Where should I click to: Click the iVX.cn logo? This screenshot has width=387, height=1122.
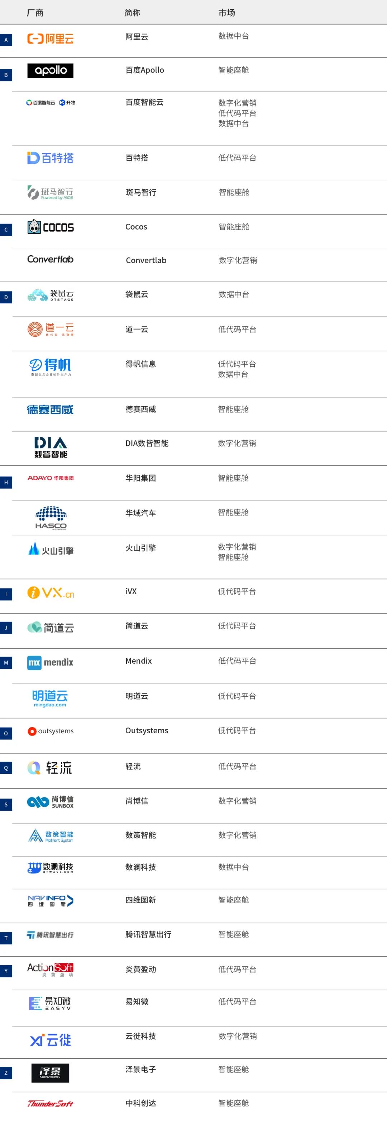point(51,592)
